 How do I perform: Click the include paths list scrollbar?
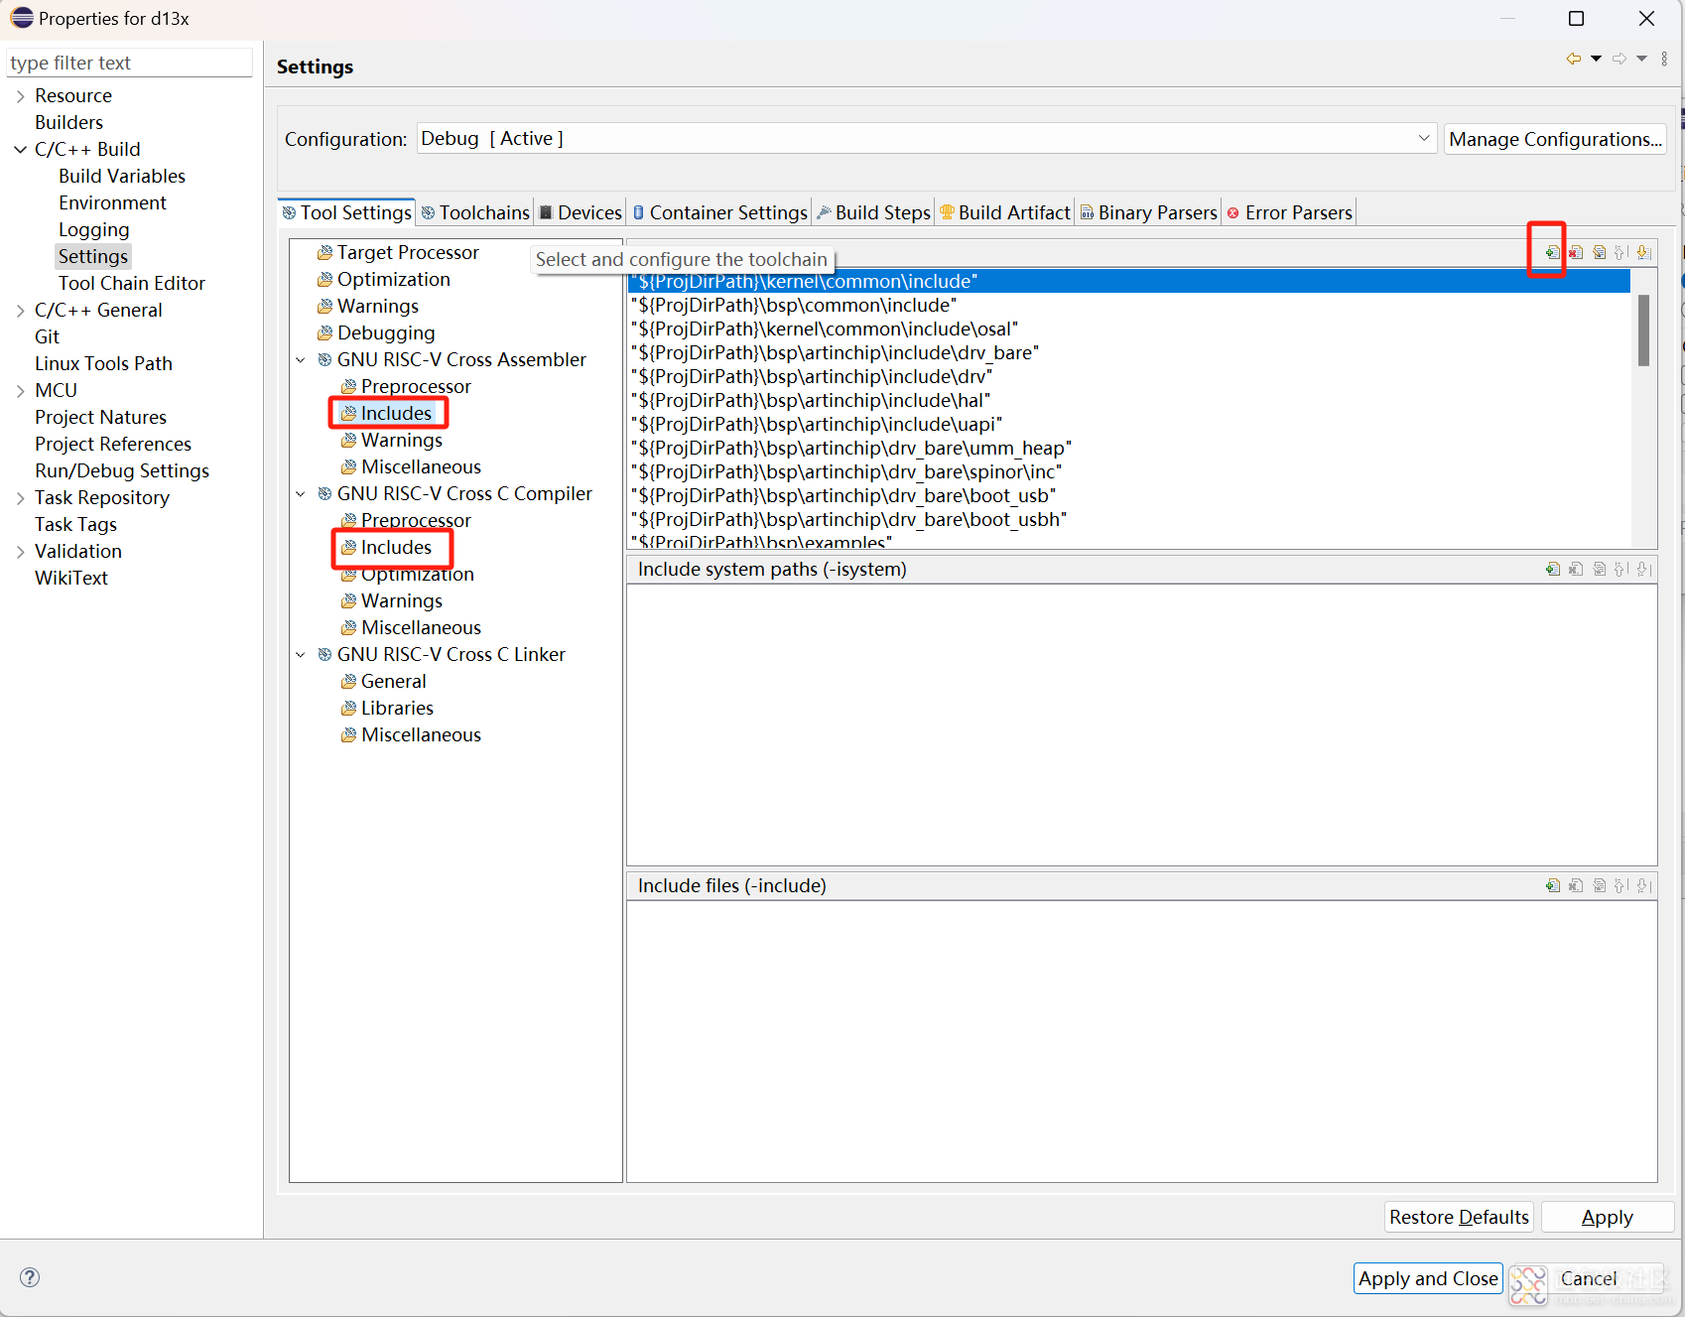(1643, 330)
